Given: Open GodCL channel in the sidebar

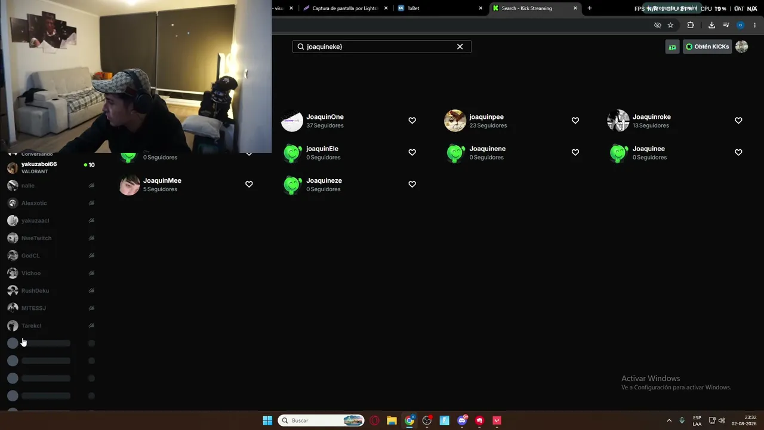Looking at the screenshot, I should pyautogui.click(x=51, y=256).
